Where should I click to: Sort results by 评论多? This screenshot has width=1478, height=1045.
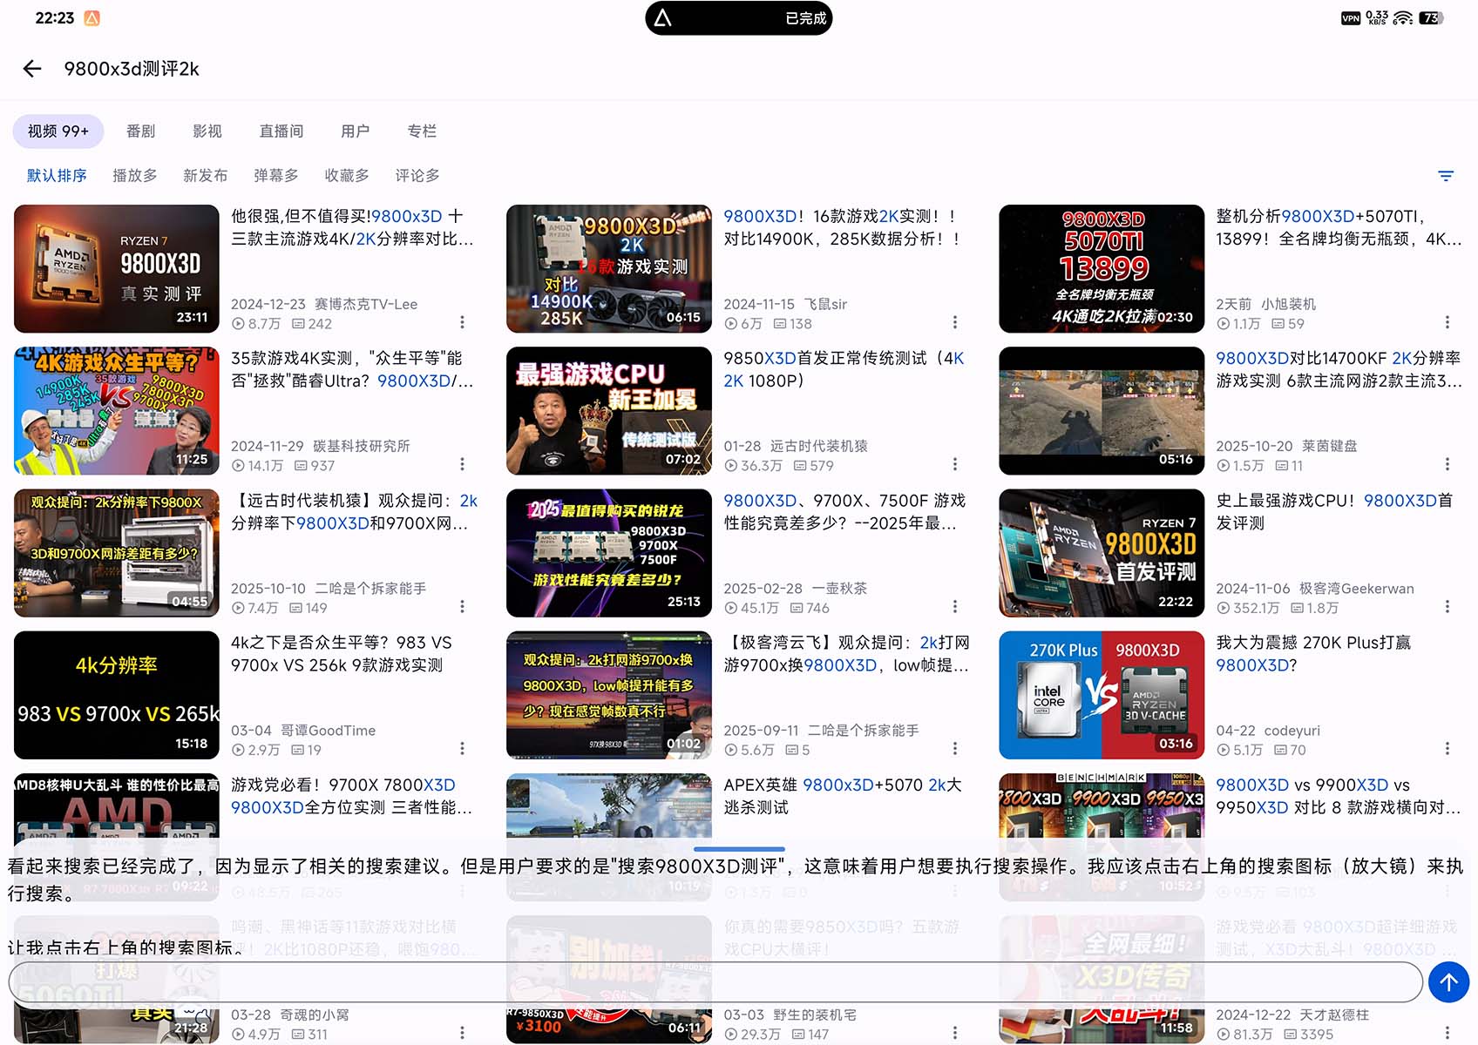[x=417, y=176]
